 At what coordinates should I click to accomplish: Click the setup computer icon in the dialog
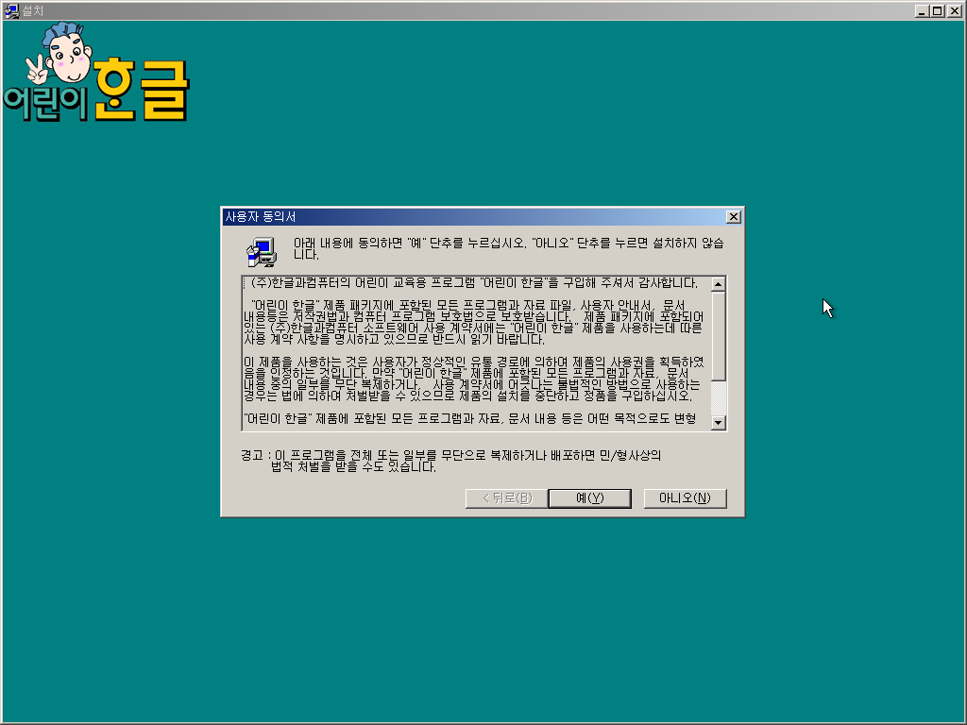pos(263,252)
